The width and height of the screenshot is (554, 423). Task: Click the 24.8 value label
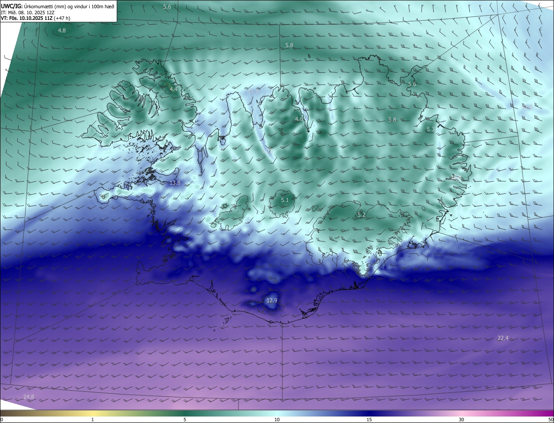(x=29, y=397)
